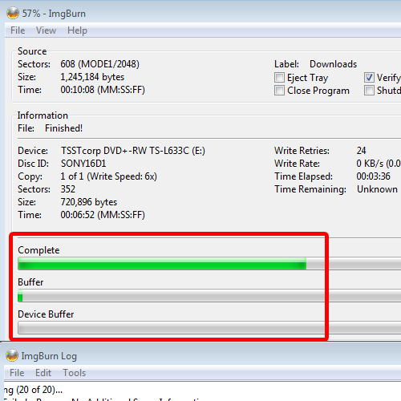The image size is (401, 401).
Task: Click the 'Complete' progress label
Action: pyautogui.click(x=38, y=250)
